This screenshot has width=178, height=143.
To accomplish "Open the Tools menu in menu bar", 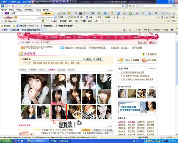I will coord(38,10).
